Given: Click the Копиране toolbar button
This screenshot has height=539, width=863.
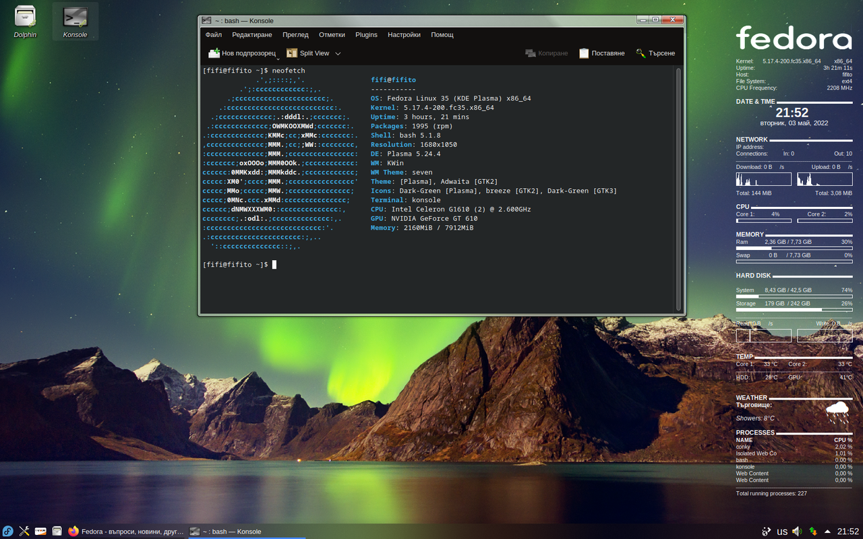Looking at the screenshot, I should (547, 53).
